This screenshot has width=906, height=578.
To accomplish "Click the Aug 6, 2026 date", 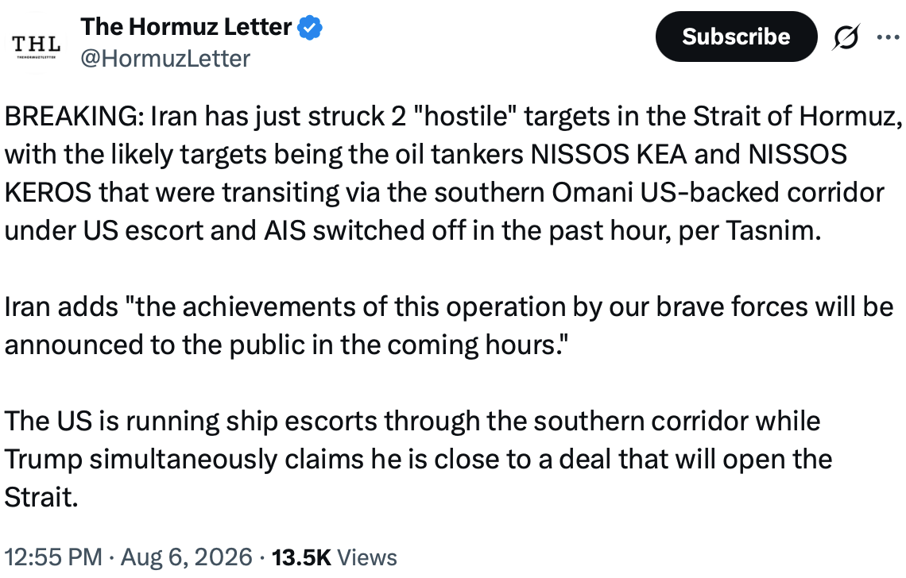I will tap(187, 557).
